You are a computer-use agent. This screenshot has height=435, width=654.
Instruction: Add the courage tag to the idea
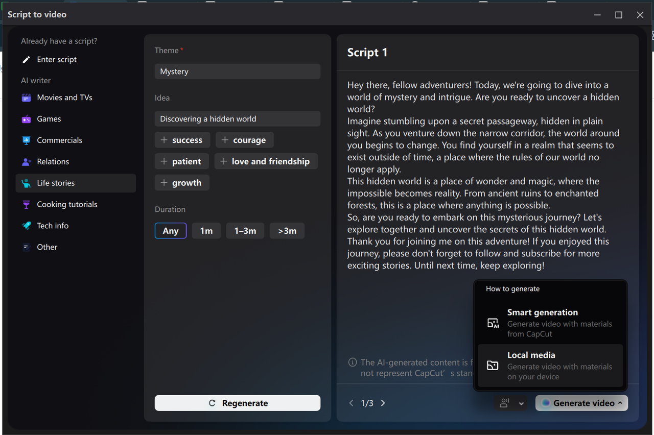[x=244, y=139]
